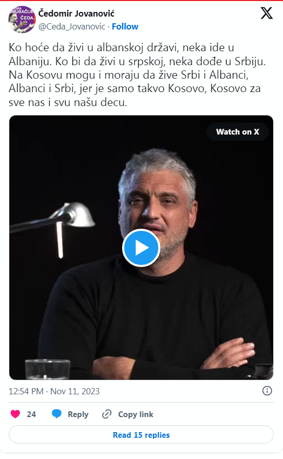
Task: Open the likes count 24
Action: [32, 414]
